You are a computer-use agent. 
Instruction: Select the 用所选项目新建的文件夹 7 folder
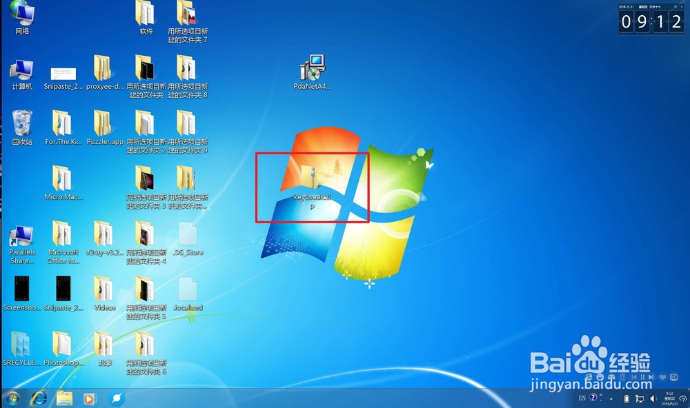[188, 21]
